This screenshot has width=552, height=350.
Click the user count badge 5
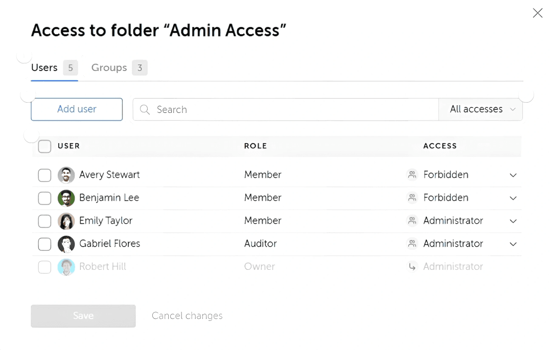pos(71,68)
